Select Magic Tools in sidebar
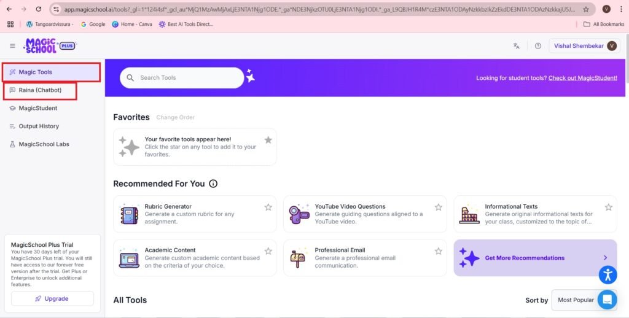Image resolution: width=629 pixels, height=318 pixels. tap(52, 72)
